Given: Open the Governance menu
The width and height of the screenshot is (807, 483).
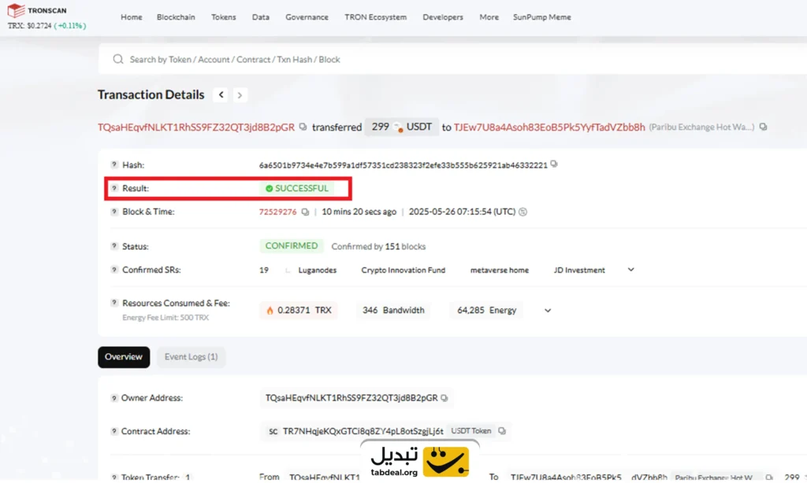Looking at the screenshot, I should [x=307, y=17].
